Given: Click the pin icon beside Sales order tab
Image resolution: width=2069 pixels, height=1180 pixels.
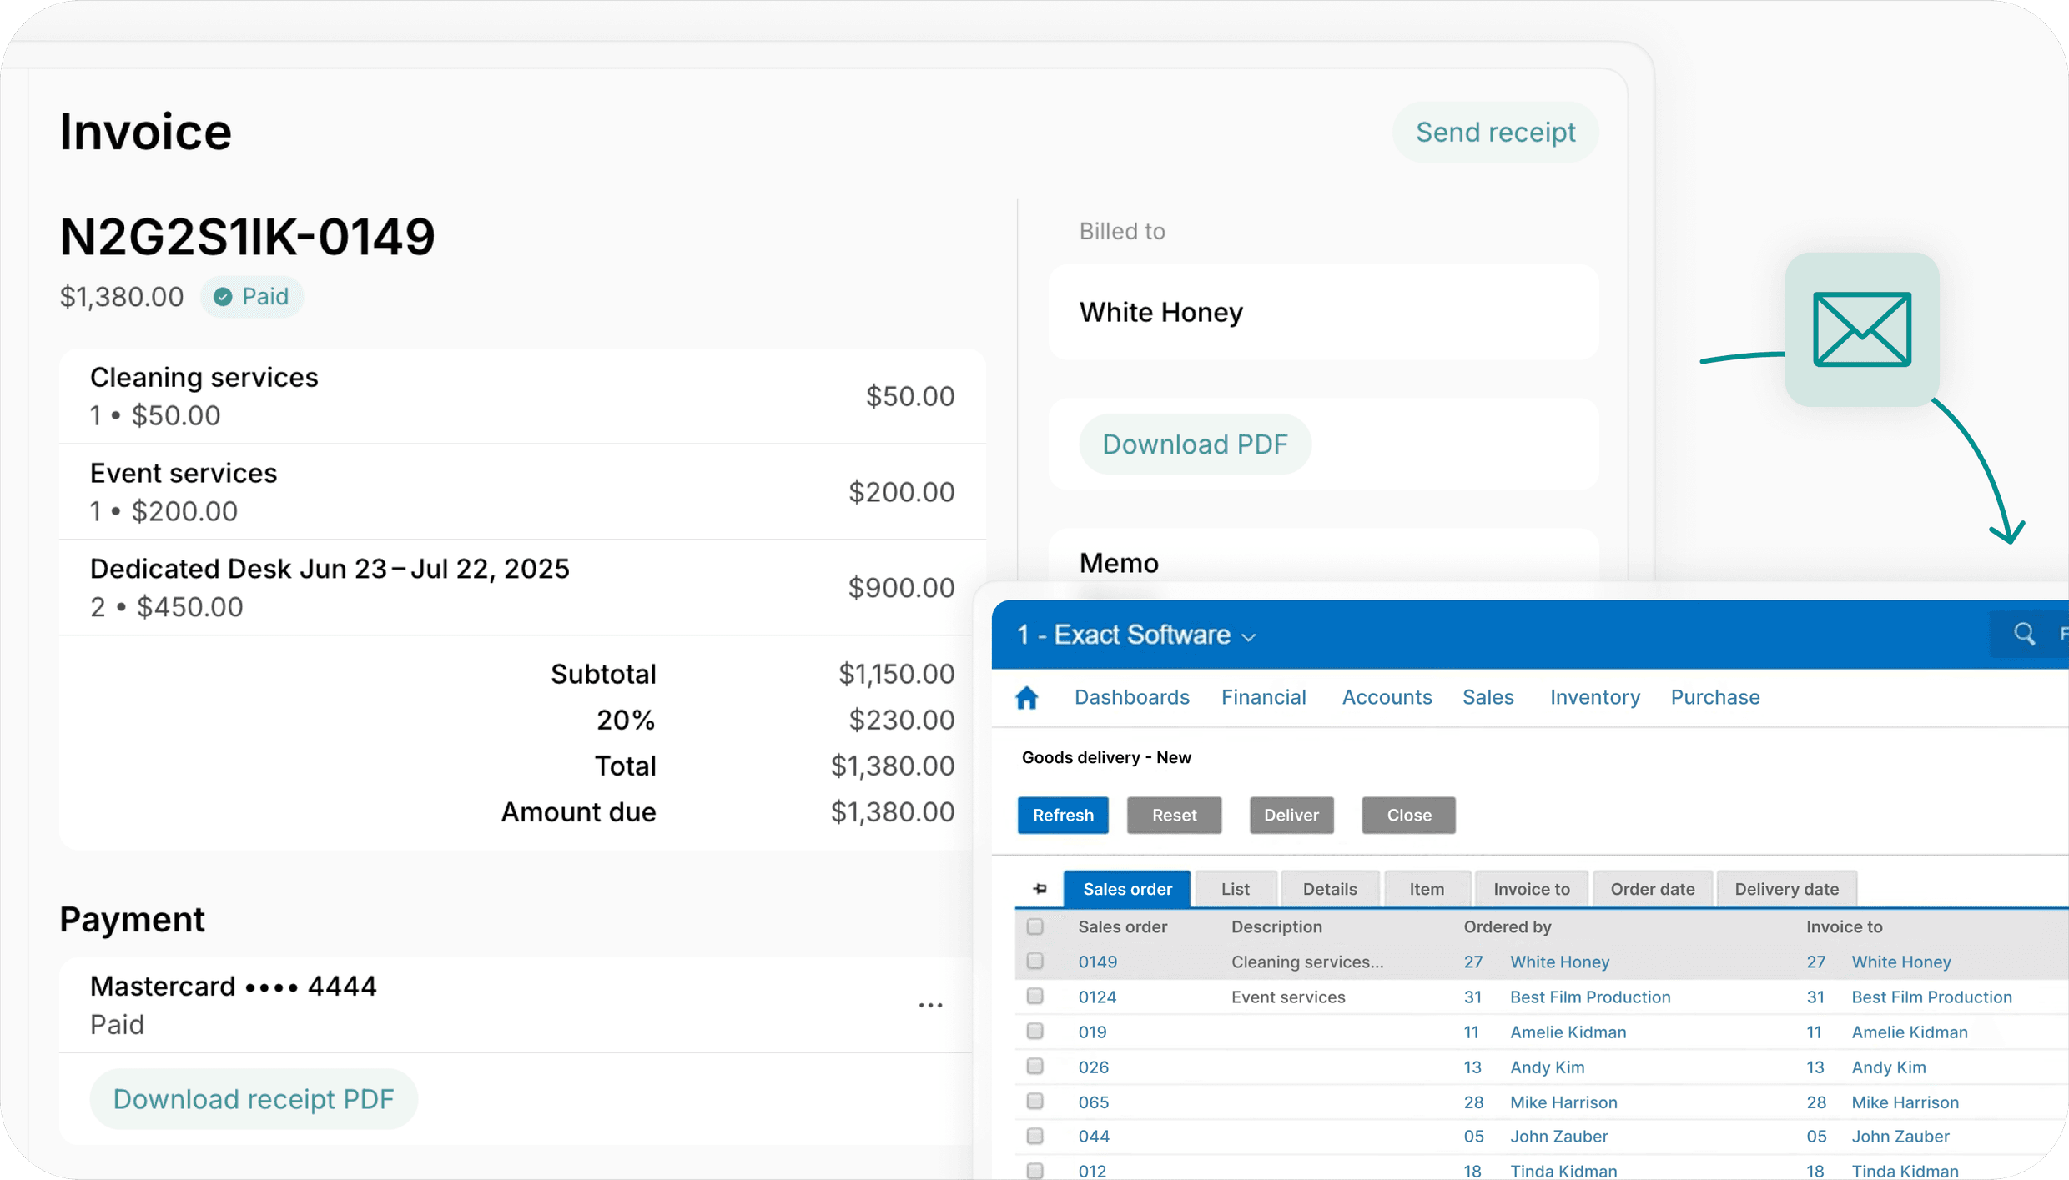Looking at the screenshot, I should pyautogui.click(x=1040, y=889).
